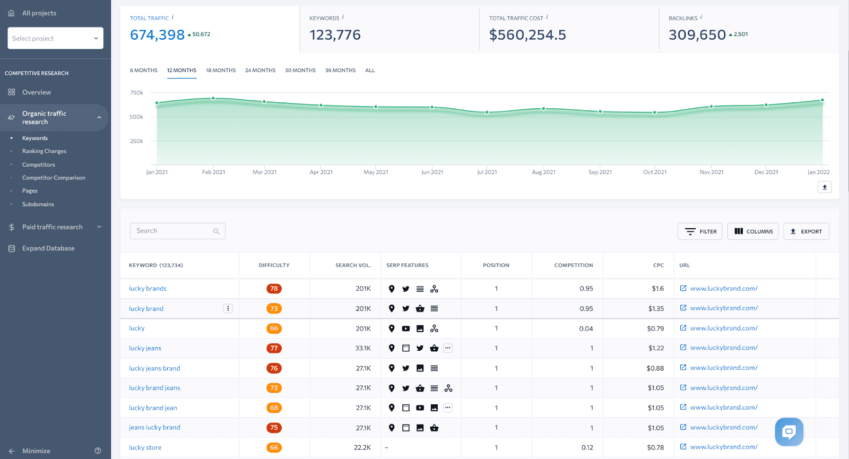This screenshot has width=849, height=459.
Task: Click calendar box icon in jeans lucky brand row
Action: point(406,428)
